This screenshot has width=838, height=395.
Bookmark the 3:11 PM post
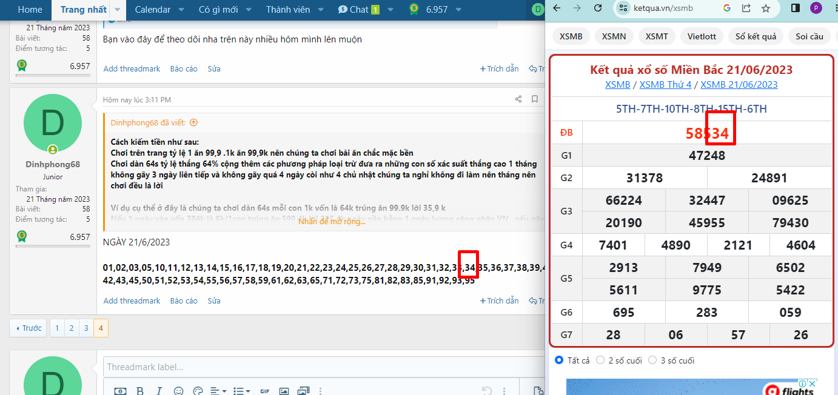click(535, 99)
